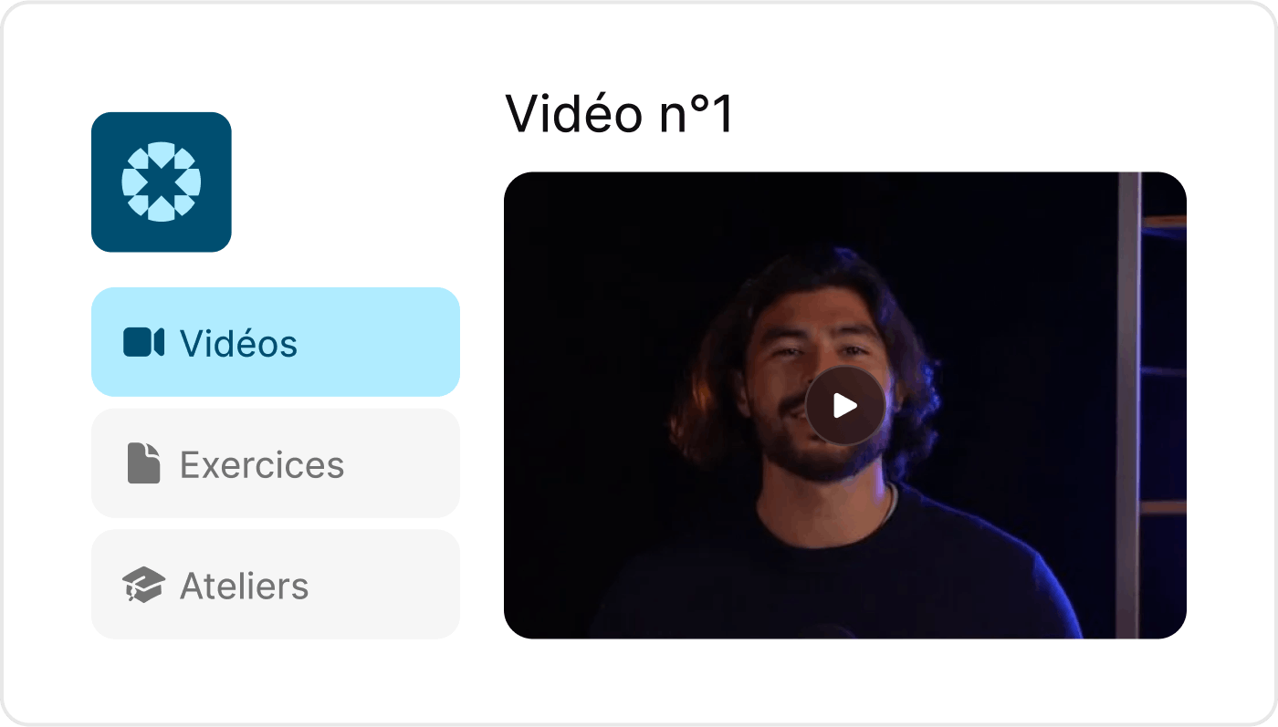
Task: Switch to the Exercices section
Action: tap(276, 463)
